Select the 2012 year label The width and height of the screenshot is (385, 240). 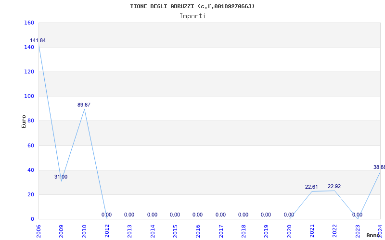pyautogui.click(x=107, y=231)
